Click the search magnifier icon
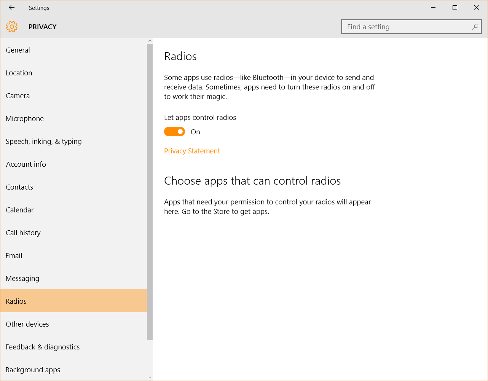 click(475, 27)
